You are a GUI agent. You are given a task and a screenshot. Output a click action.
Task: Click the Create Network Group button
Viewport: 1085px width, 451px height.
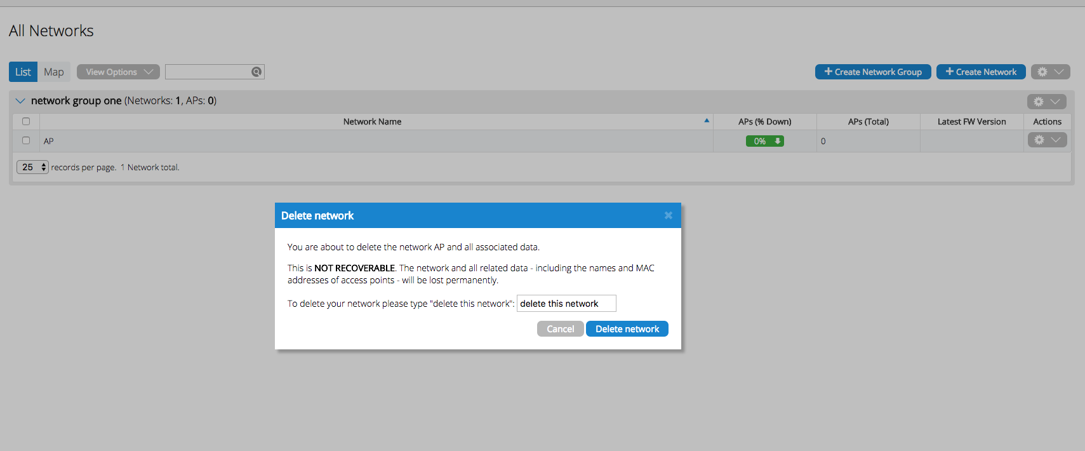pyautogui.click(x=872, y=72)
